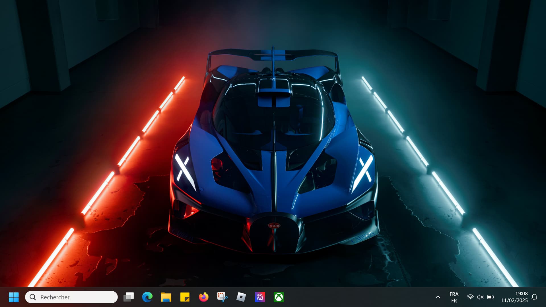Open the FRA FR language switcher
This screenshot has height=307, width=546.
[x=454, y=297]
